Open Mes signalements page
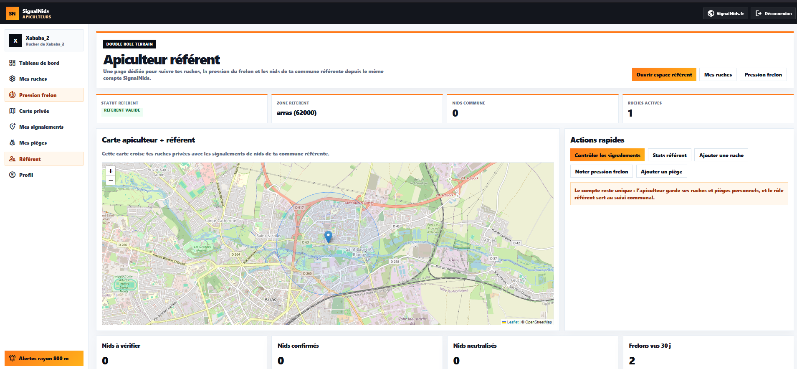This screenshot has height=369, width=797. coord(44,127)
